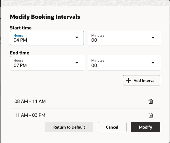Click Return to Default
This screenshot has width=170, height=143.
tap(69, 127)
